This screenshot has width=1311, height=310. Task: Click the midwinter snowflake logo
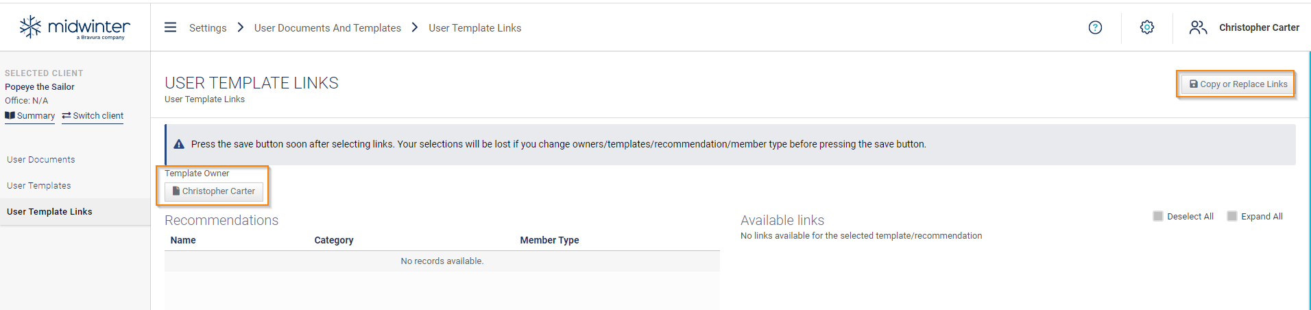[31, 27]
